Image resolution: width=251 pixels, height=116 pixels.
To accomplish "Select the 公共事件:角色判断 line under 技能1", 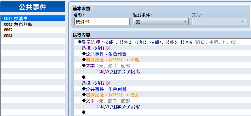I will point(163,54).
